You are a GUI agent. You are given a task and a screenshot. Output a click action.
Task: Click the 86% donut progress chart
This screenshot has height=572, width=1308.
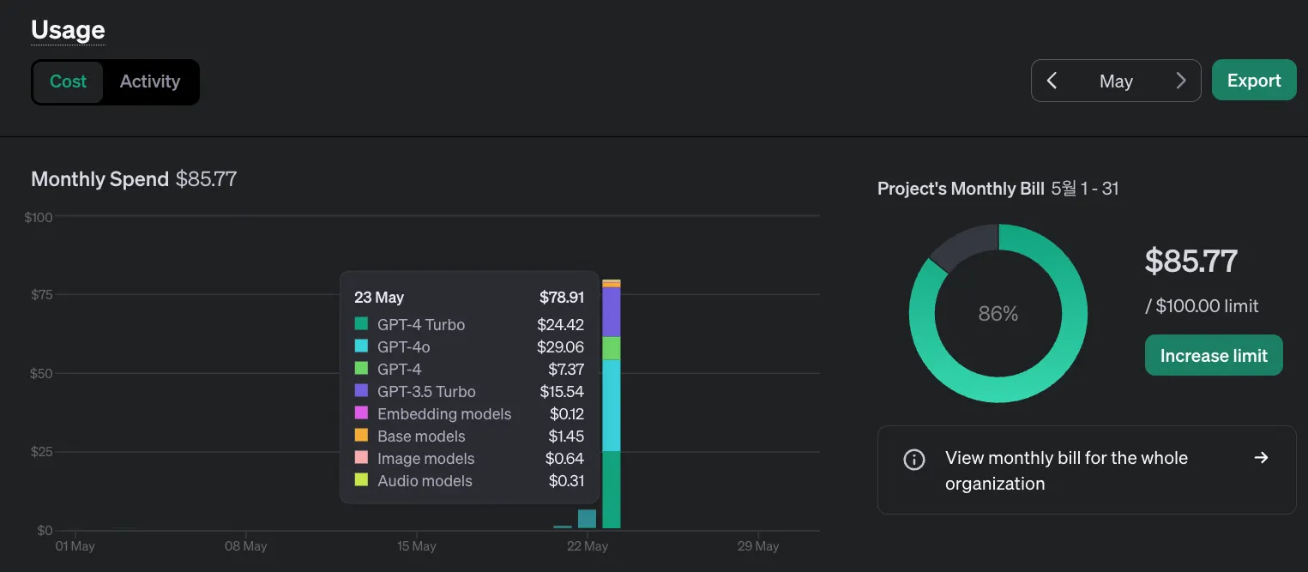[x=998, y=313]
